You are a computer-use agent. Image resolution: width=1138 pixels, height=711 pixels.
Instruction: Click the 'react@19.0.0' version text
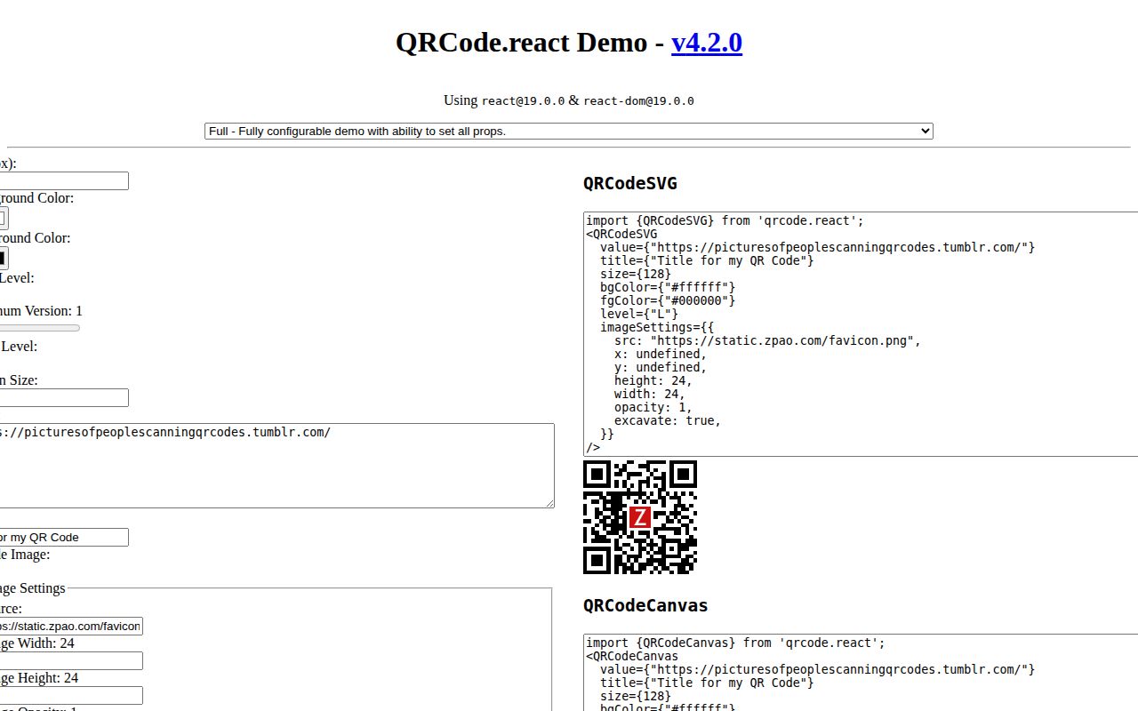(523, 101)
